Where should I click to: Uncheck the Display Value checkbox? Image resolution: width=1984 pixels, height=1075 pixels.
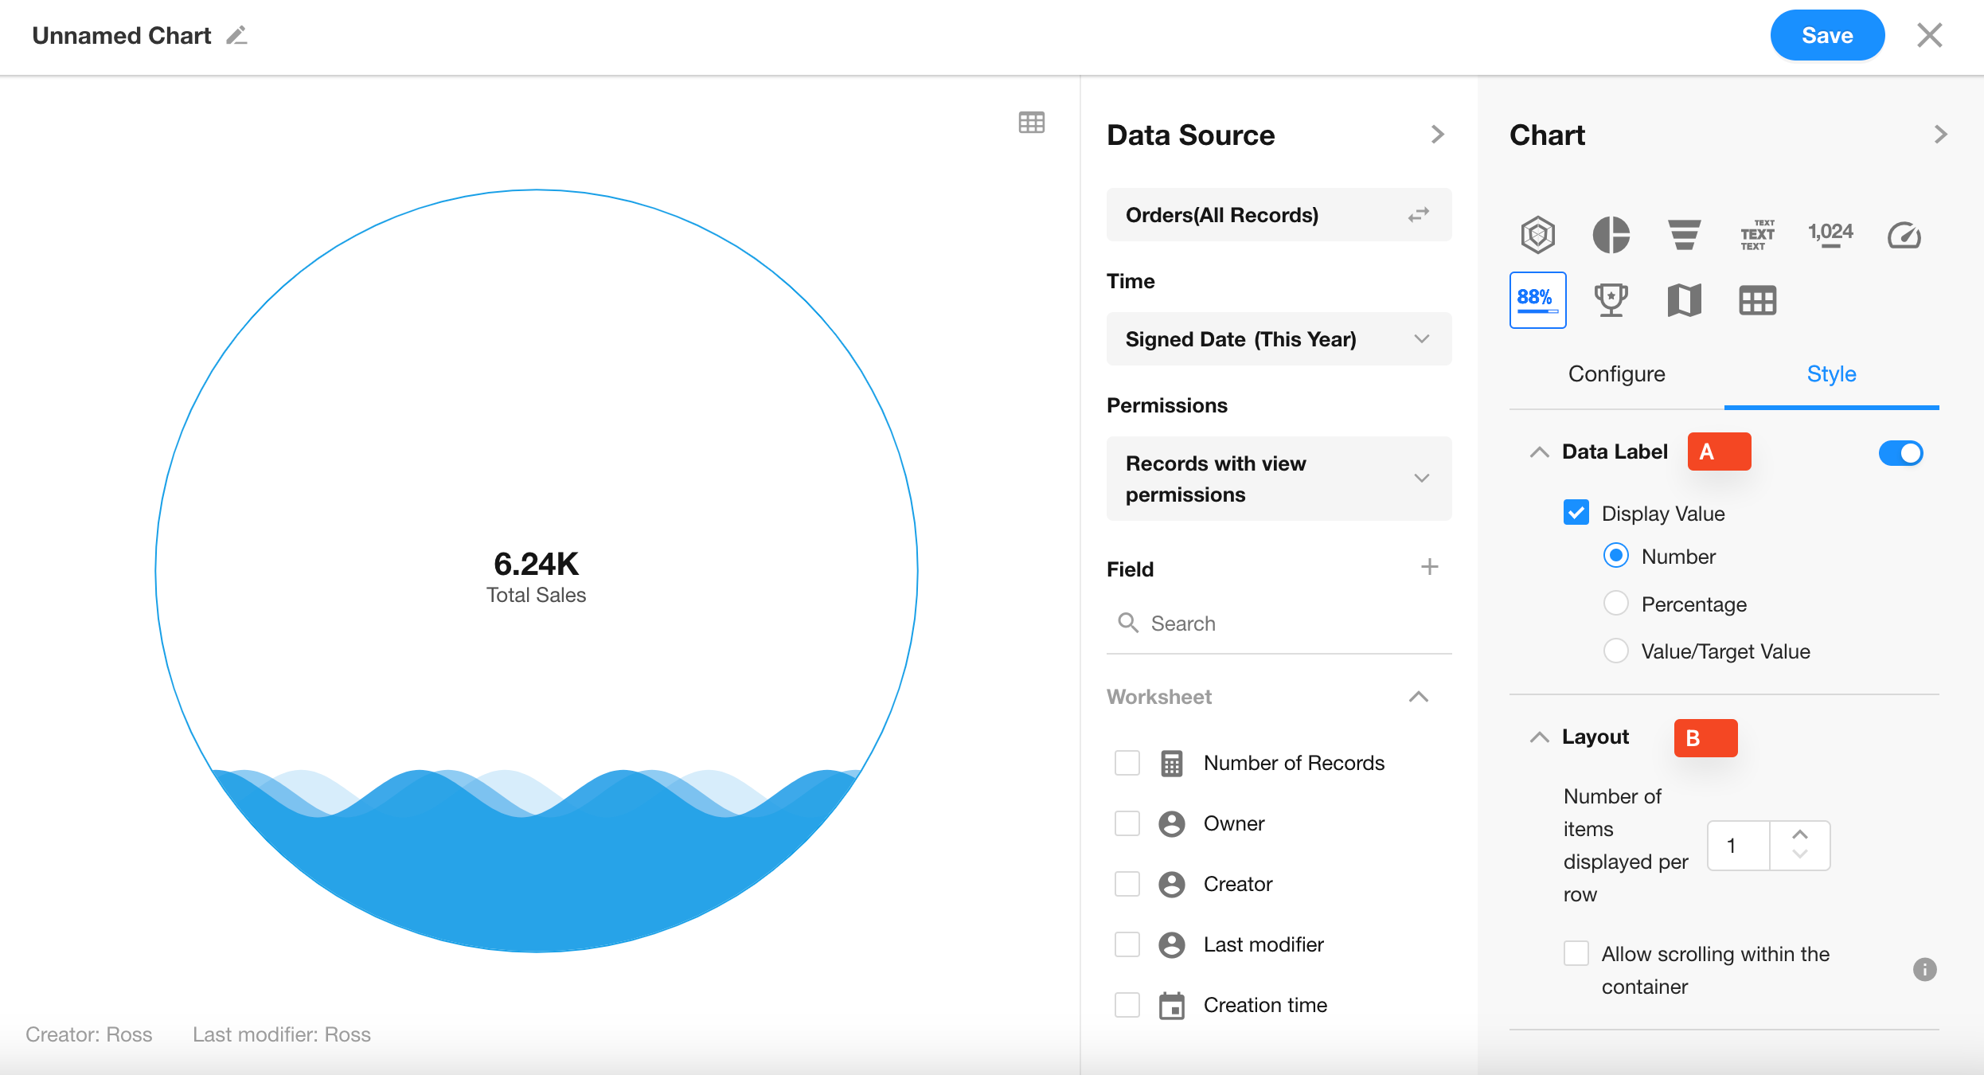point(1576,513)
